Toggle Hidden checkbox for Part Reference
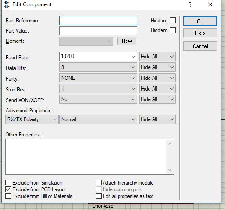Image resolution: width=225 pixels, height=210 pixels. [x=173, y=21]
